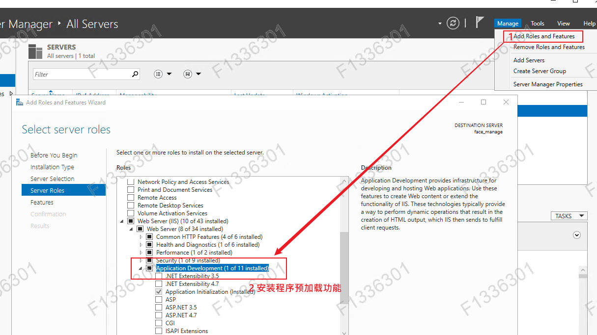Collapse the Web Server (8 of 34 installed) node

[x=131, y=229]
